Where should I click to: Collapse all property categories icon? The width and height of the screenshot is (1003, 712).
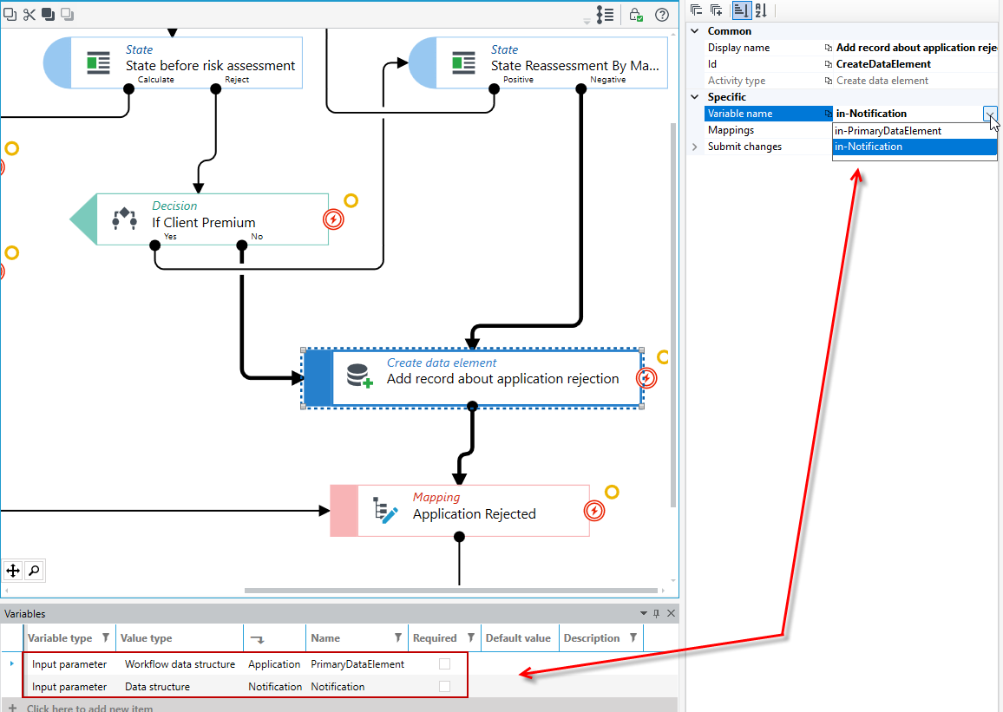[x=697, y=10]
